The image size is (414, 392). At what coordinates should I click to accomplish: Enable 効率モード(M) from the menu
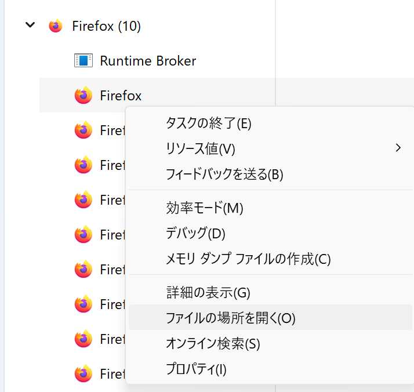pos(204,208)
